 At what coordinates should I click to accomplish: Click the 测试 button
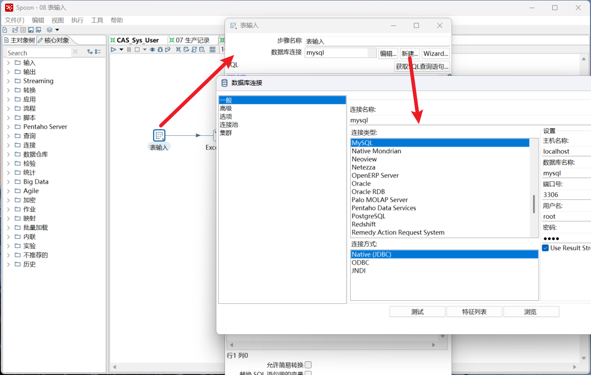417,312
